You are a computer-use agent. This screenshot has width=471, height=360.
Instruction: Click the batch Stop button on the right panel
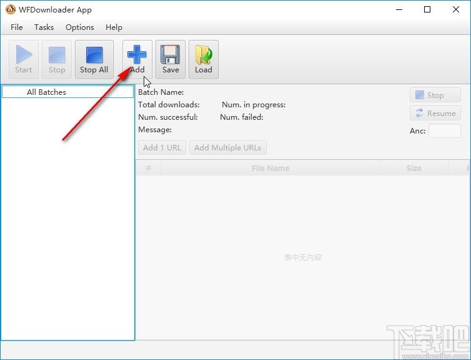pos(435,95)
